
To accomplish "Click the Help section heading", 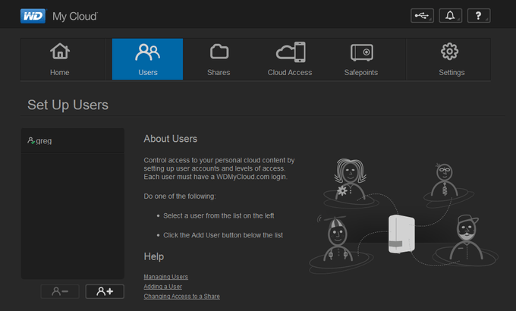I will click(154, 256).
